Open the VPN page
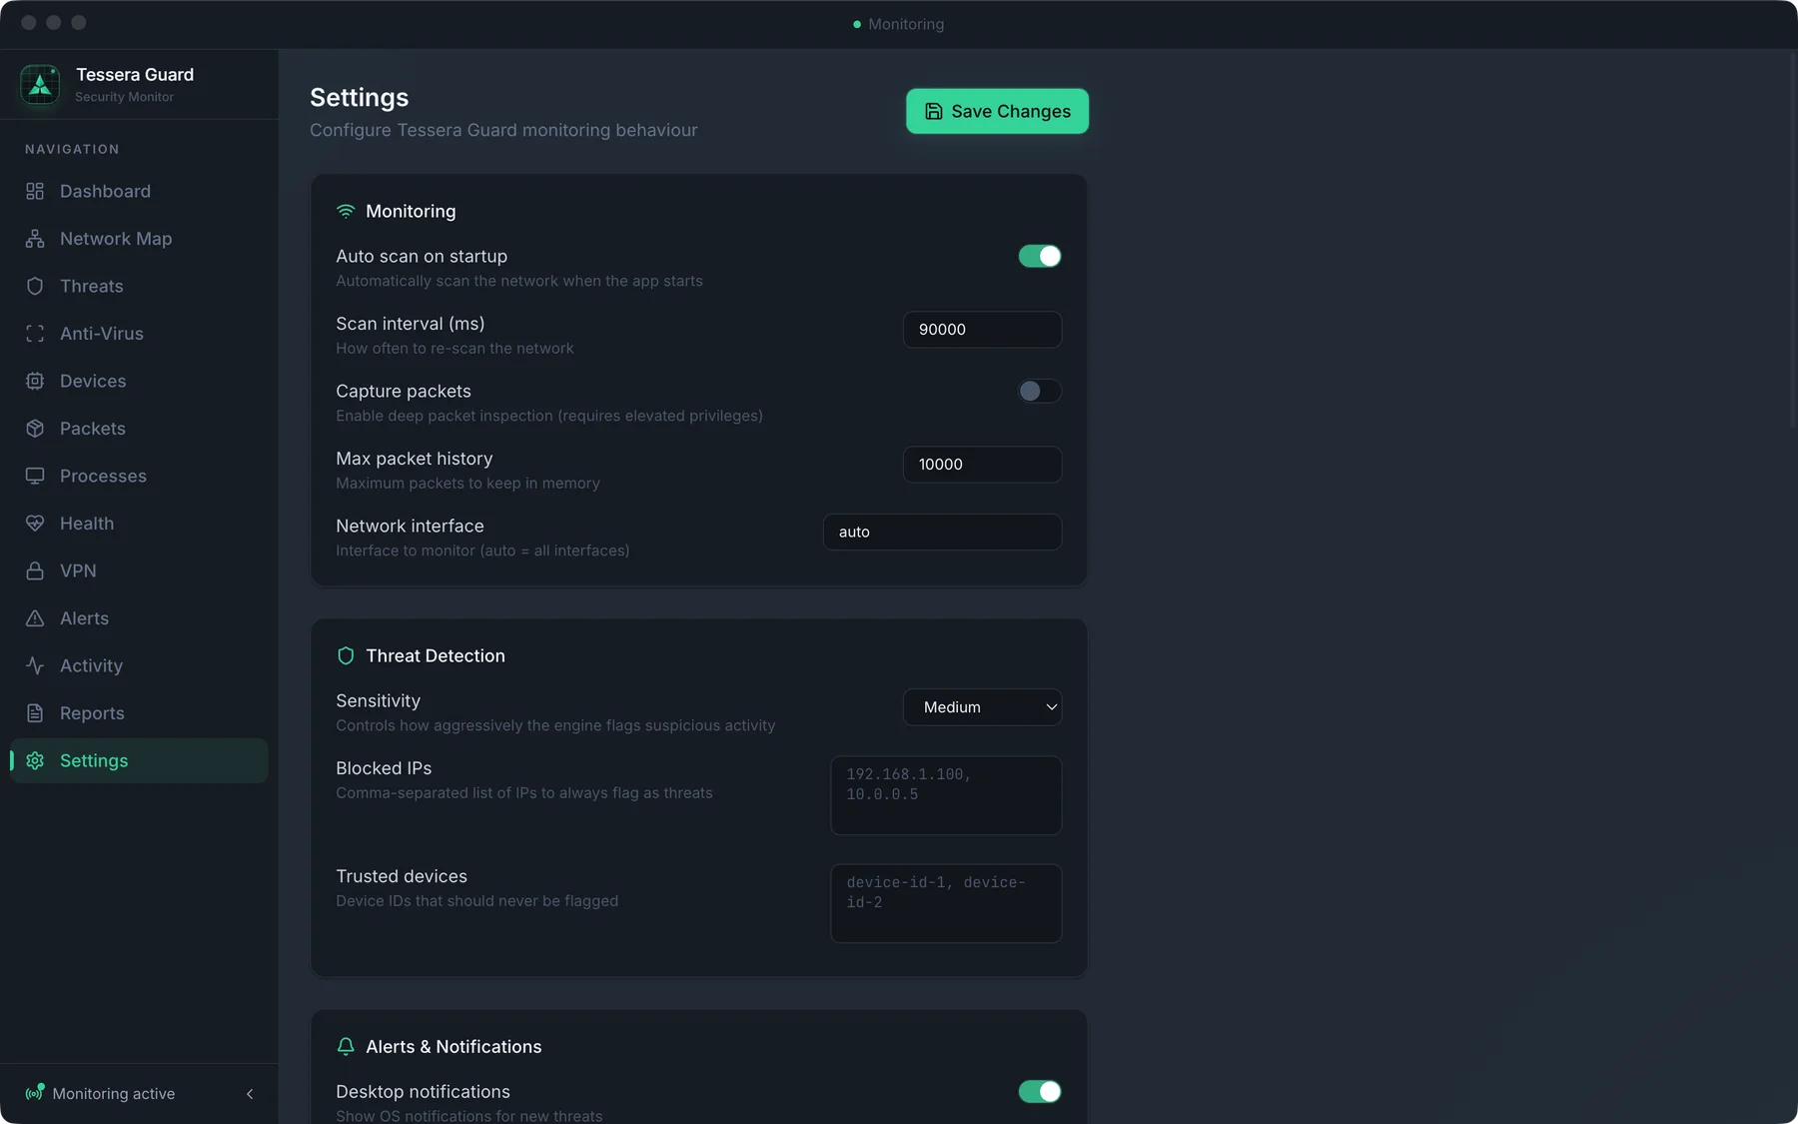1798x1124 pixels. (139, 570)
